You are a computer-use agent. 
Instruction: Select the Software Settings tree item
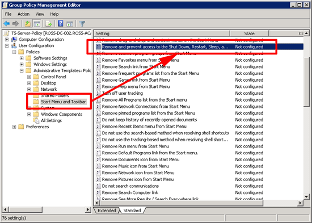[50, 58]
